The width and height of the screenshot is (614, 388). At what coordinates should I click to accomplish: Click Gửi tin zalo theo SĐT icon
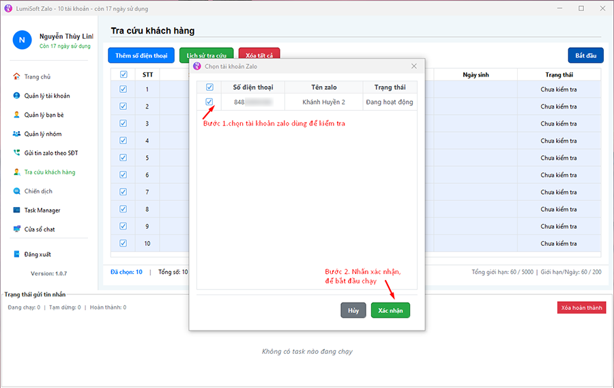click(x=16, y=153)
